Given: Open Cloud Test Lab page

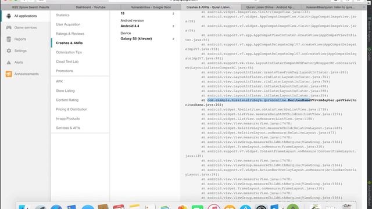Looking at the screenshot, I should pyautogui.click(x=67, y=62).
